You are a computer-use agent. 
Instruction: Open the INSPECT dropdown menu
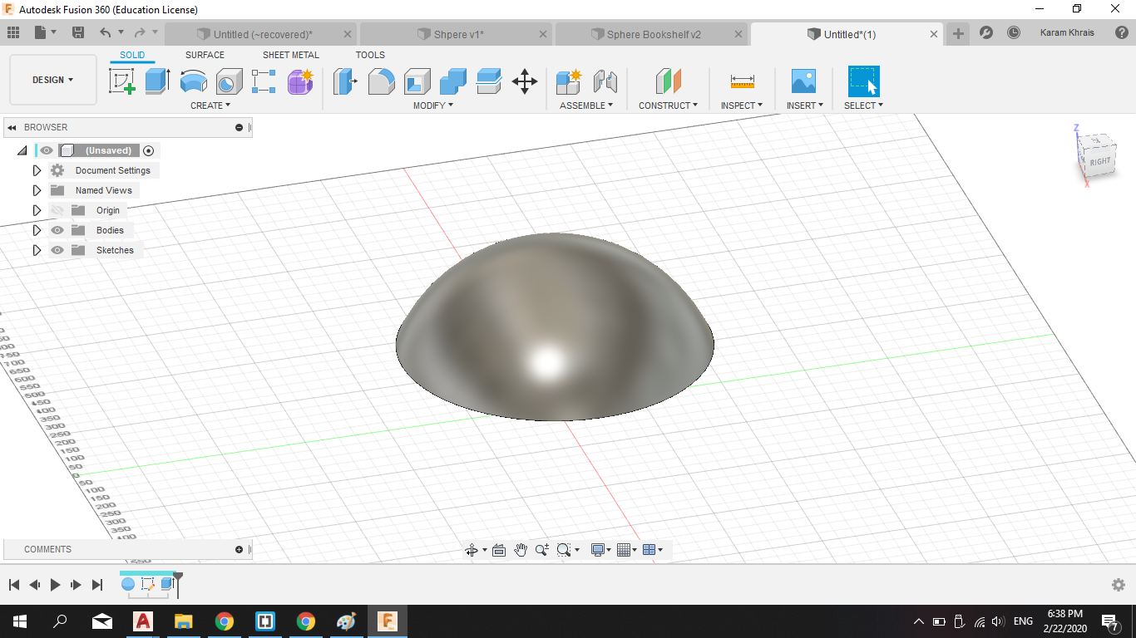(741, 106)
